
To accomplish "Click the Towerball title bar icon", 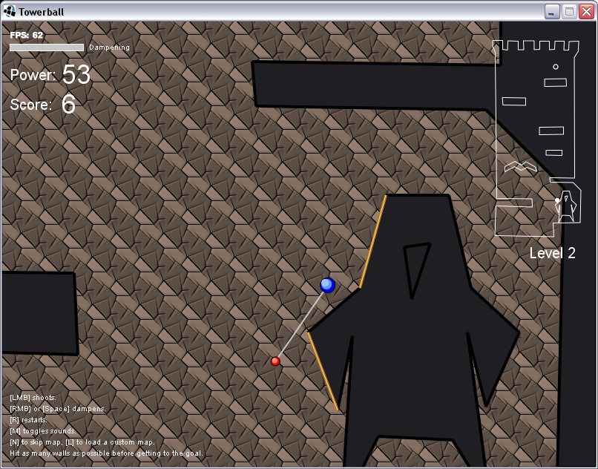I will pyautogui.click(x=10, y=11).
